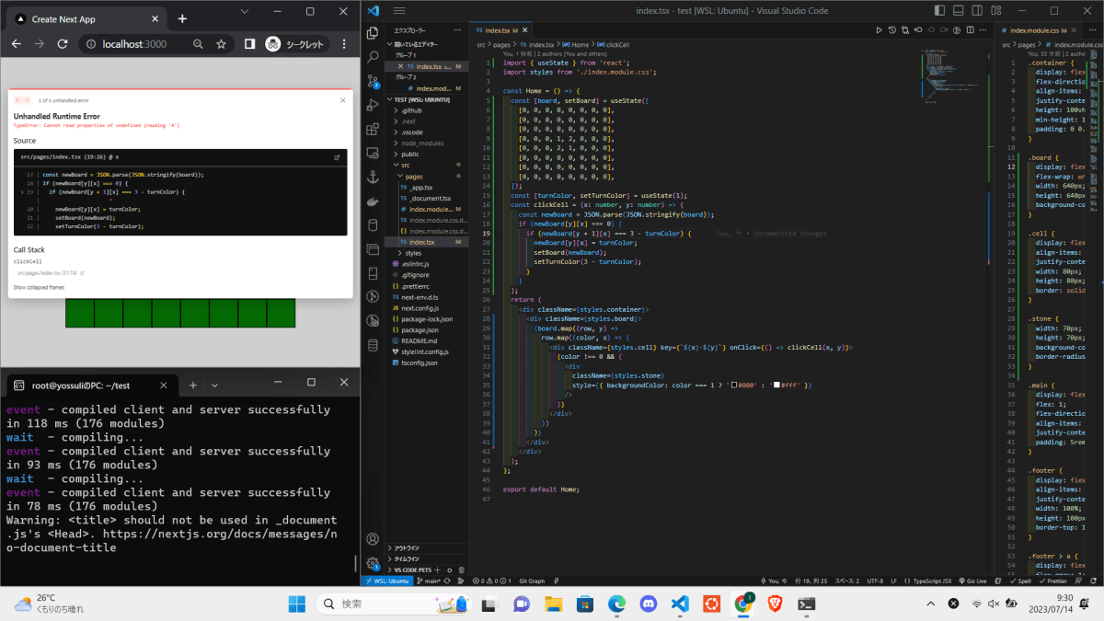Open the errors and warnings count in the status bar
This screenshot has width=1104, height=621.
tap(491, 581)
